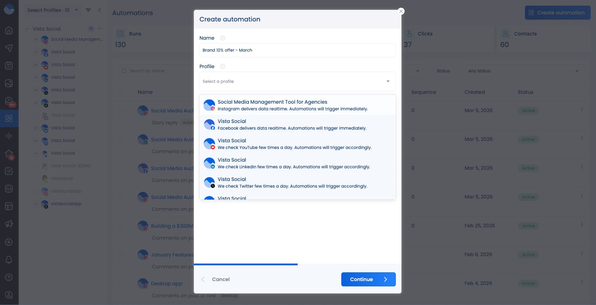Open the user account icon at sidebar bottom
This screenshot has height=305, width=596.
(9, 295)
